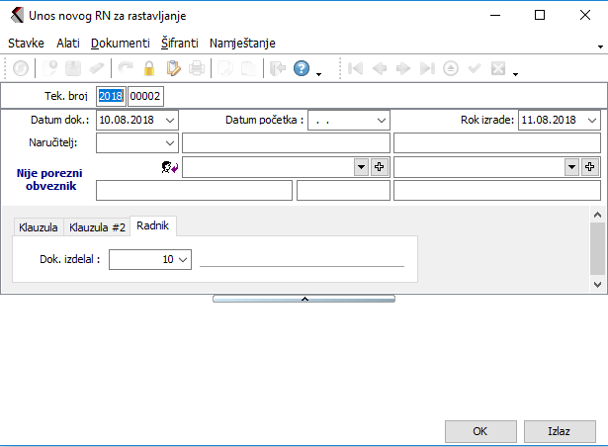Viewport: 608px width, 447px height.
Task: Click the Izlaz button
Action: coord(559,431)
